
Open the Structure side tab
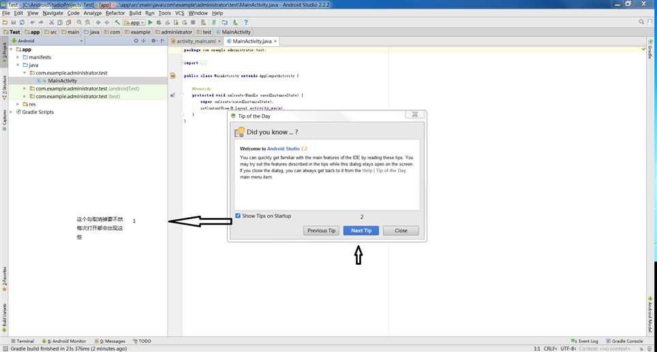click(4, 87)
